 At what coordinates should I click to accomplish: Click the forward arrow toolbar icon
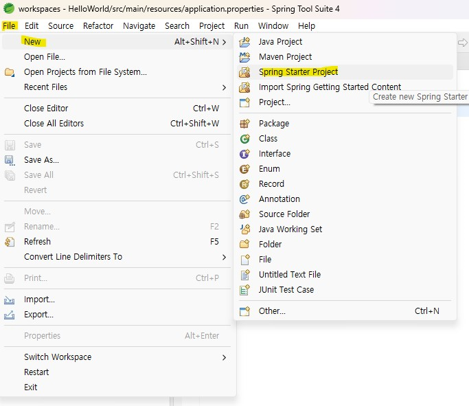463,43
